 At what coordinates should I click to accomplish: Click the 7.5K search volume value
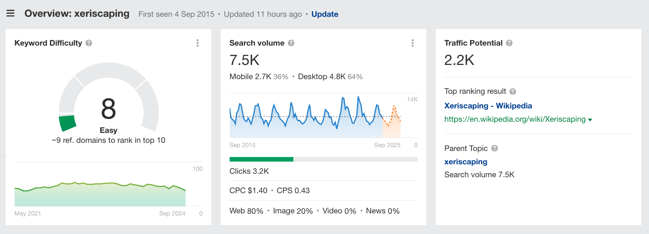[x=244, y=60]
